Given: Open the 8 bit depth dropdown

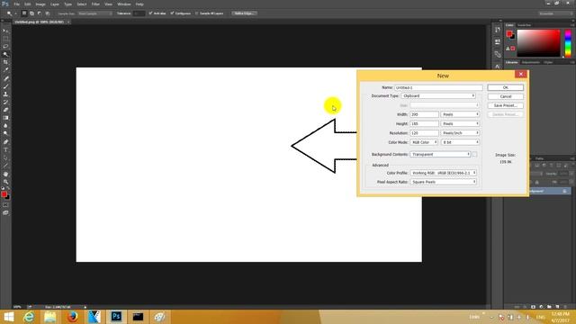Looking at the screenshot, I should [460, 142].
